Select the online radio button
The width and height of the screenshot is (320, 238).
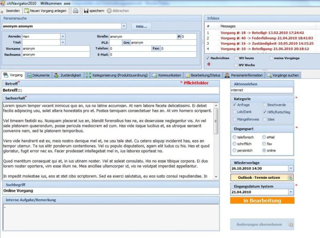tap(264, 151)
